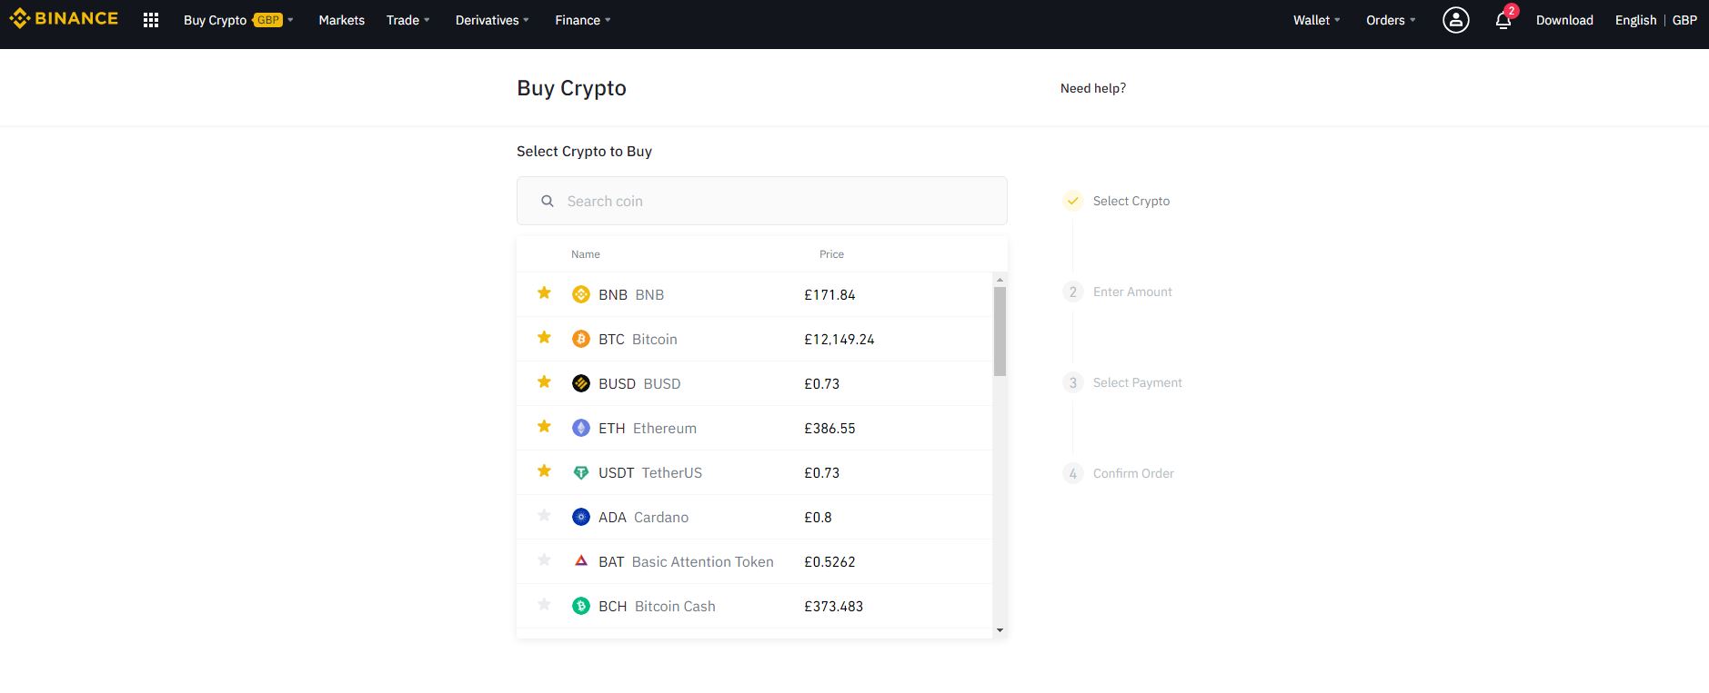Open the Trade menu
Viewport: 1709px width, 693px height.
(x=407, y=20)
